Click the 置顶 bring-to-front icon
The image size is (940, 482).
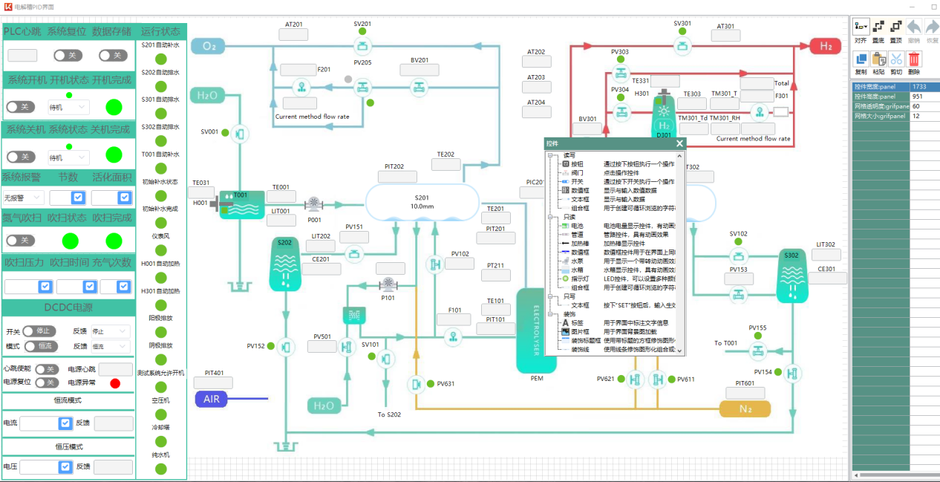[896, 27]
